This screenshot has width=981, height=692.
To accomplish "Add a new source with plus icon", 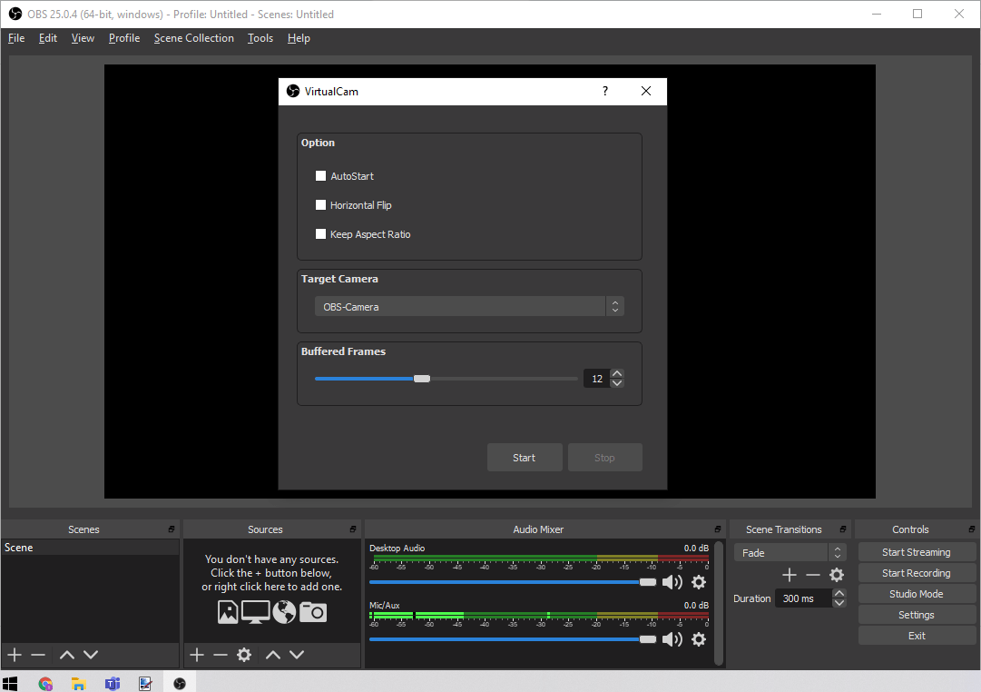I will [197, 655].
